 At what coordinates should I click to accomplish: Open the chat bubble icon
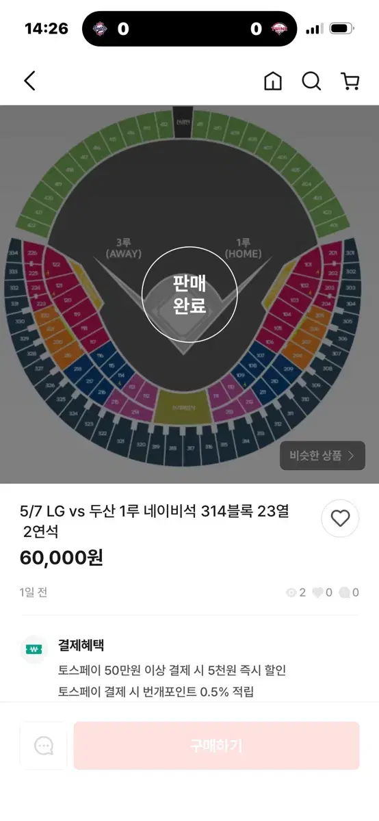point(44,745)
